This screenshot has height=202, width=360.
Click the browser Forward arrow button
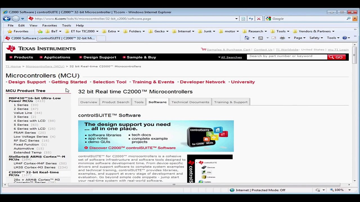tap(16, 19)
